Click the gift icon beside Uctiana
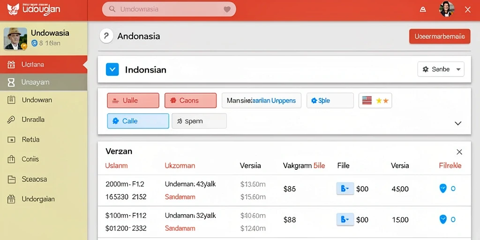The image size is (480, 240). (11, 64)
